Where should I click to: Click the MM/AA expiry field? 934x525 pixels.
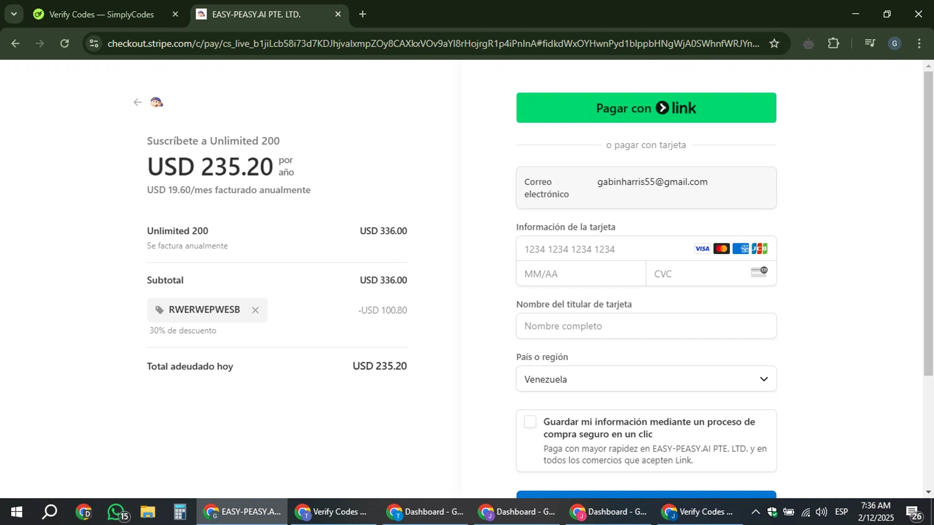581,274
